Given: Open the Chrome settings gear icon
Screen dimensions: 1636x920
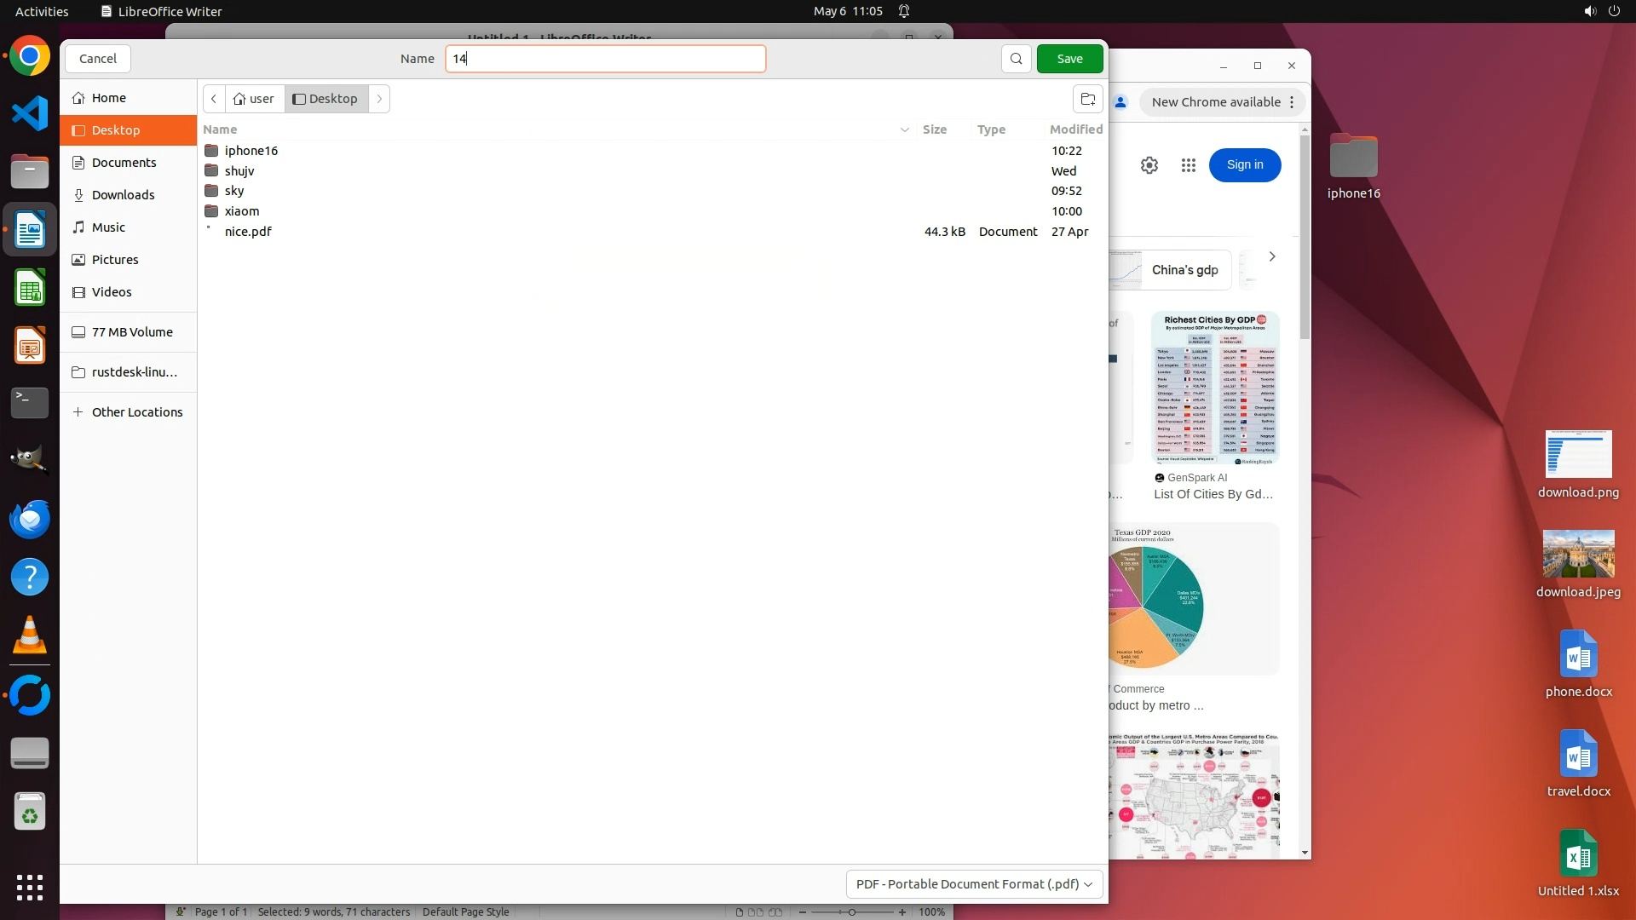Looking at the screenshot, I should coord(1149,165).
